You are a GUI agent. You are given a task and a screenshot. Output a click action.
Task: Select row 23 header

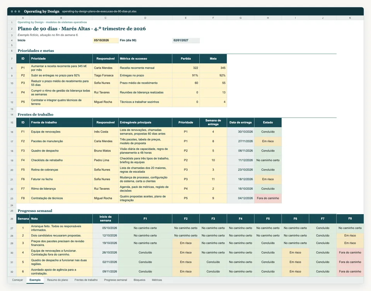[x=12, y=199]
